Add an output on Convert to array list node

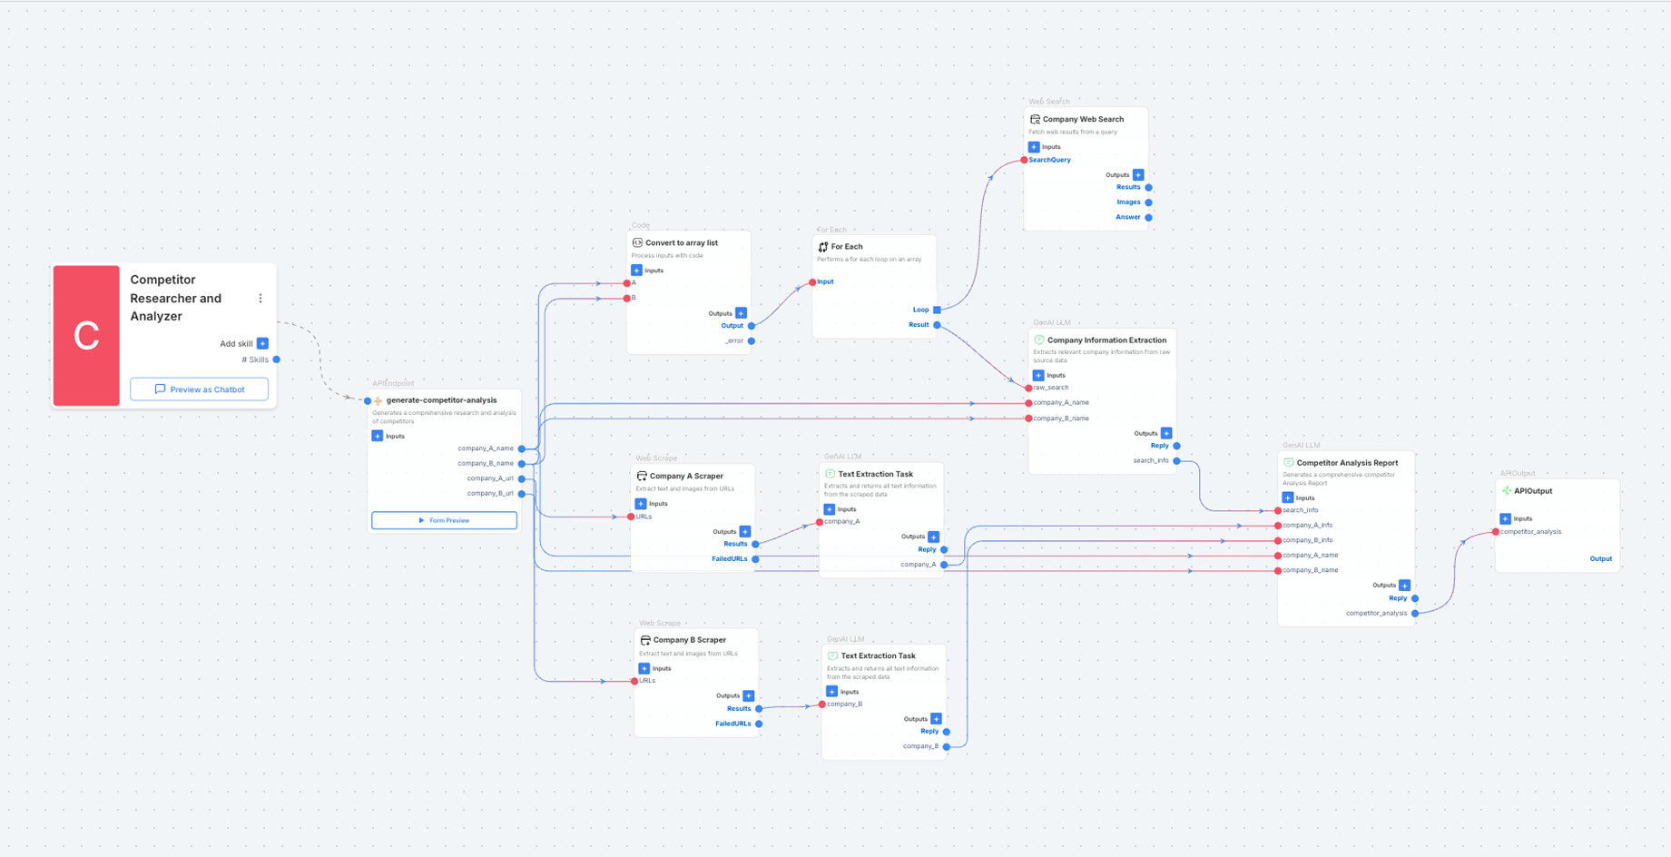click(741, 313)
